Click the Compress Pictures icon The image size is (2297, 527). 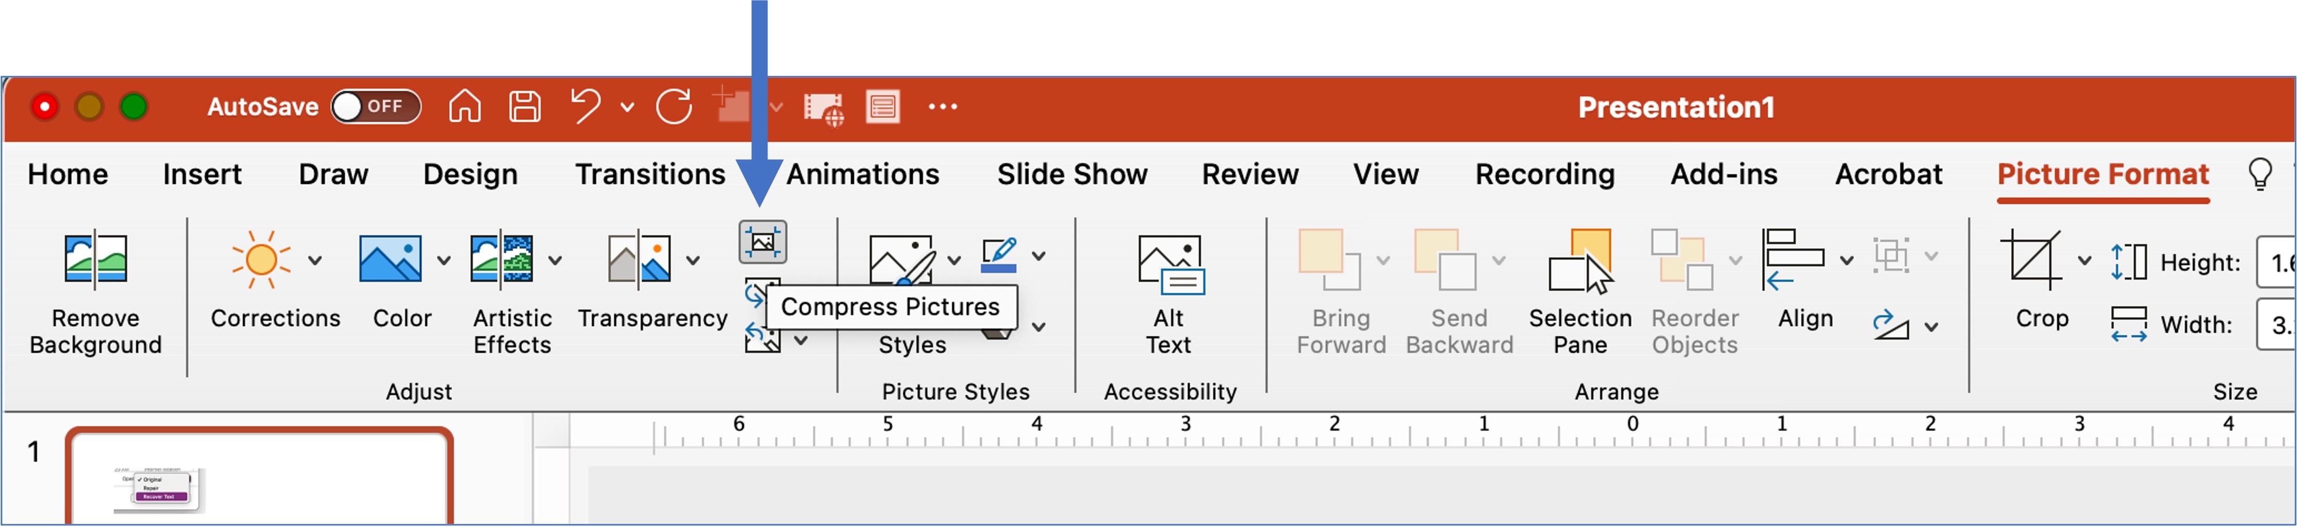(x=762, y=243)
